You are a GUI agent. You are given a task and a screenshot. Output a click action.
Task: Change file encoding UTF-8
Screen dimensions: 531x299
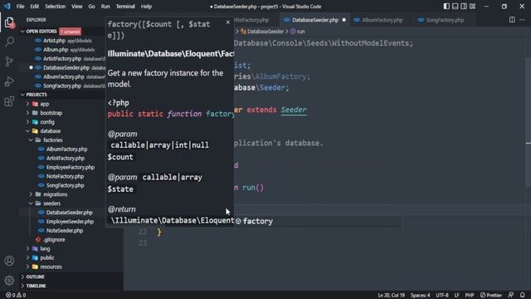(442, 296)
